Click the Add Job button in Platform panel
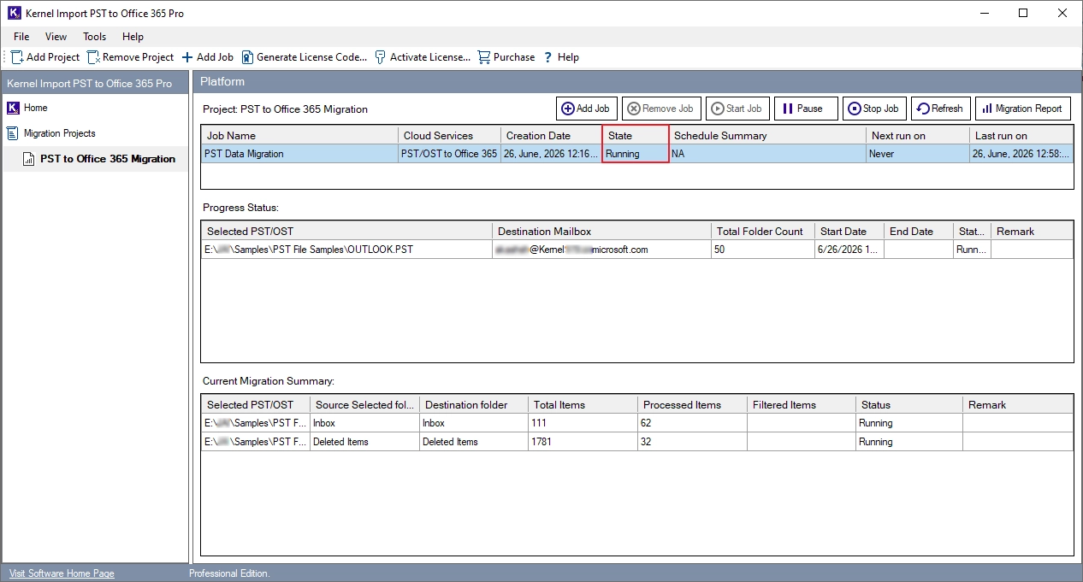 [586, 109]
